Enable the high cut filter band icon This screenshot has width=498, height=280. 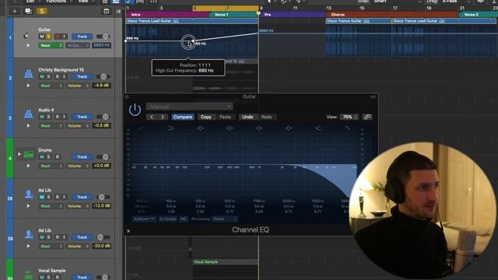tap(347, 128)
